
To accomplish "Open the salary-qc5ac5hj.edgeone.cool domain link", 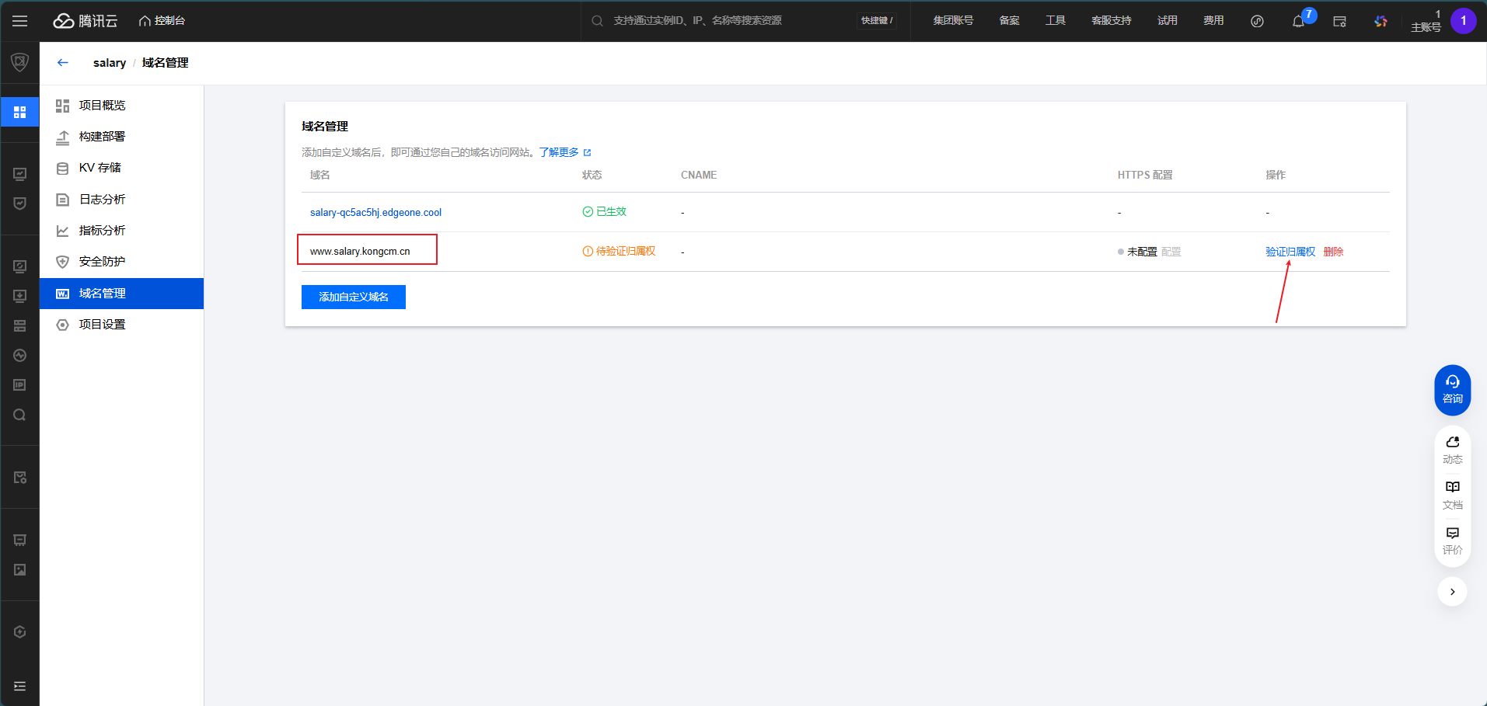I will coord(375,213).
